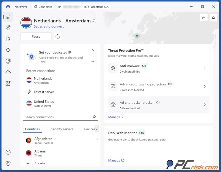Select the Countries tab
Viewport: 221px width, 172px height.
point(32,129)
